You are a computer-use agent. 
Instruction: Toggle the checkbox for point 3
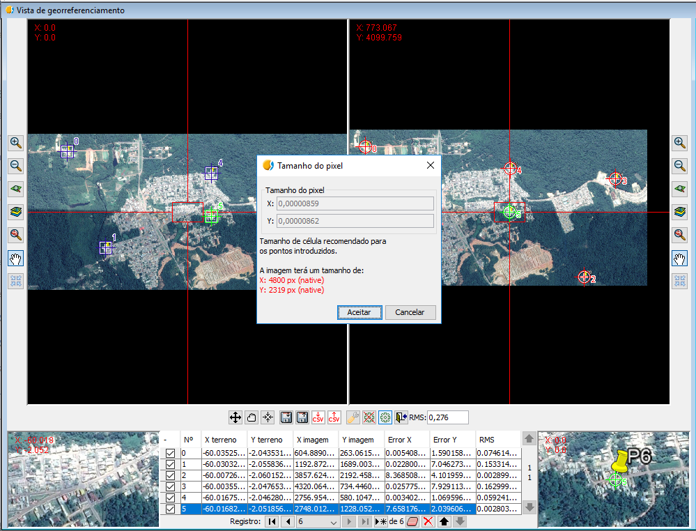pyautogui.click(x=171, y=487)
